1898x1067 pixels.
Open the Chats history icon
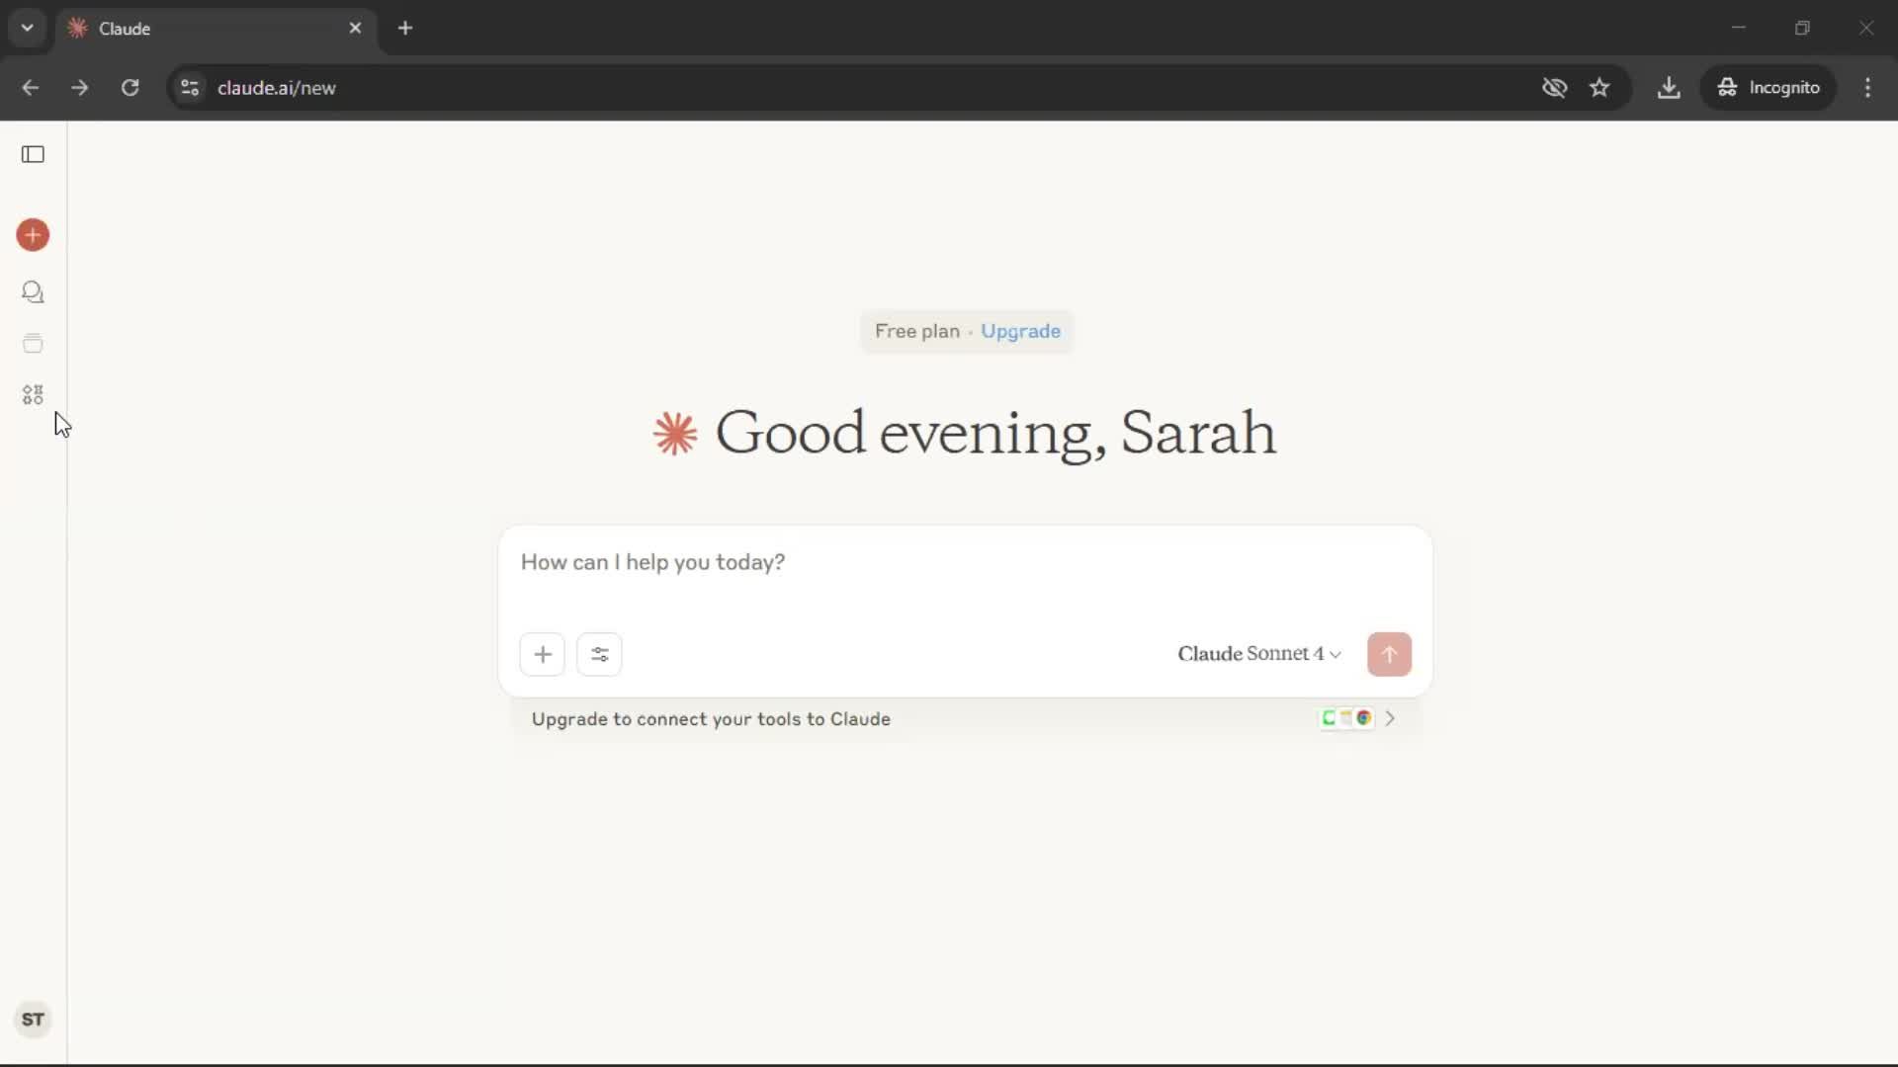(33, 292)
